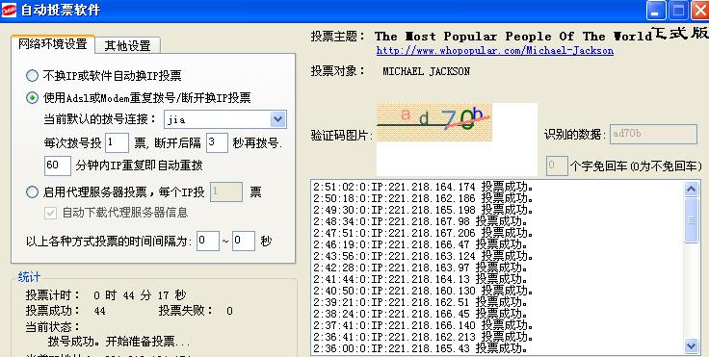Viewport: 709px width, 357px height.
Task: Click maximum vote interval field
Action: (x=244, y=241)
